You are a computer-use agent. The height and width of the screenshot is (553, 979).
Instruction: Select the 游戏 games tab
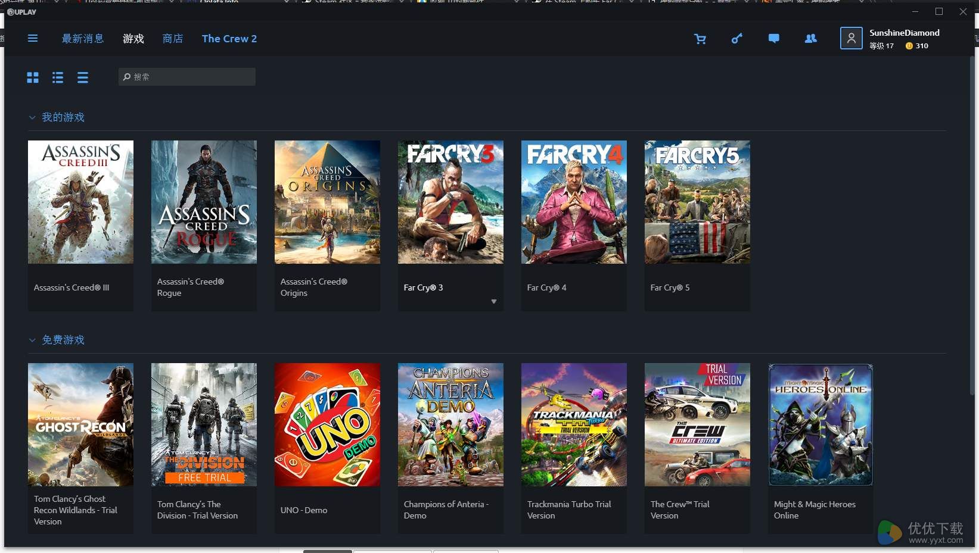[133, 39]
